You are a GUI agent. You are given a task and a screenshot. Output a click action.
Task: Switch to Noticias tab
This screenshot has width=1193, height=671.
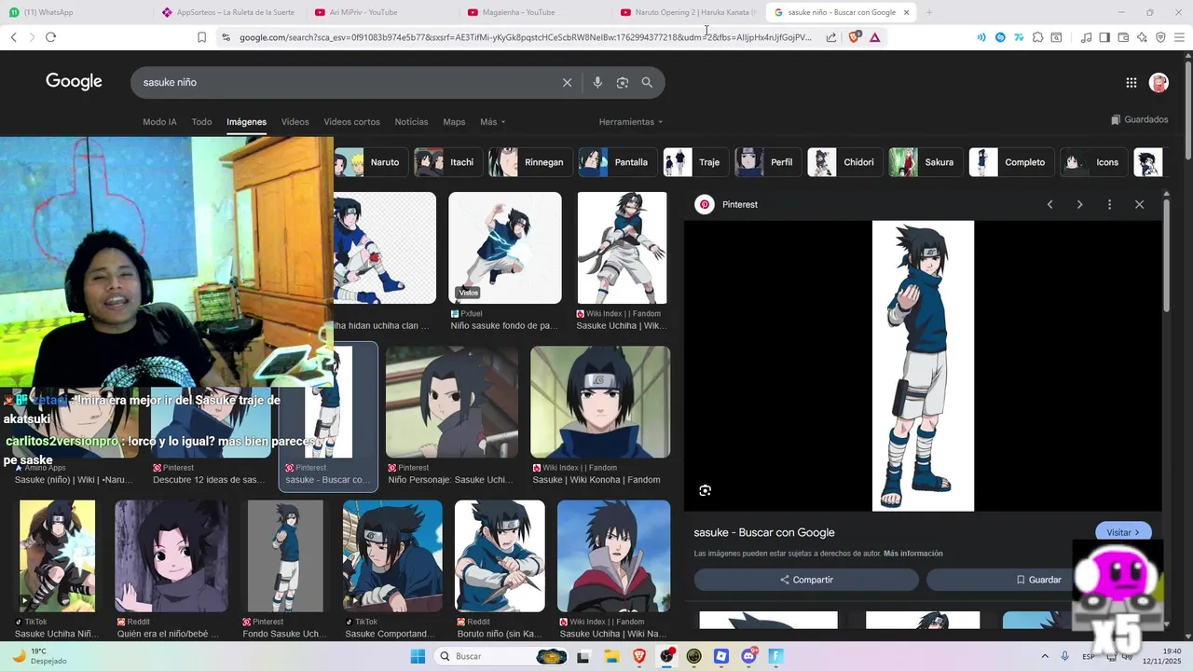tap(411, 122)
